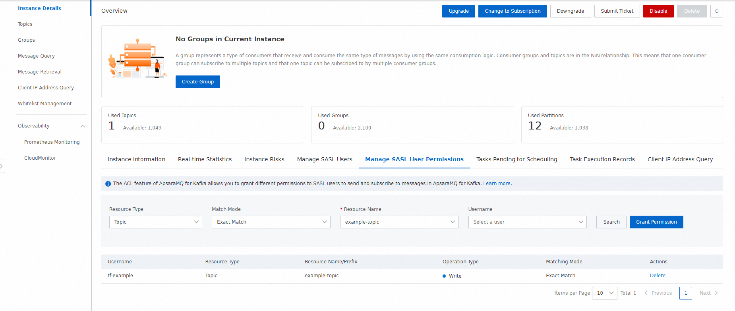Click the refresh icon beside the Delete button
The width and height of the screenshot is (735, 311).
(717, 11)
